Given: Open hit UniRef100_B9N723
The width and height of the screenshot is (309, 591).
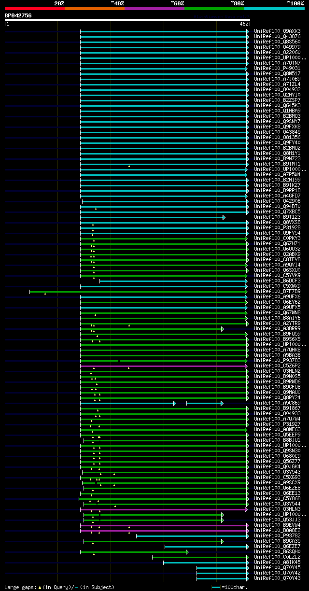Looking at the screenshot, I should pos(277,158).
